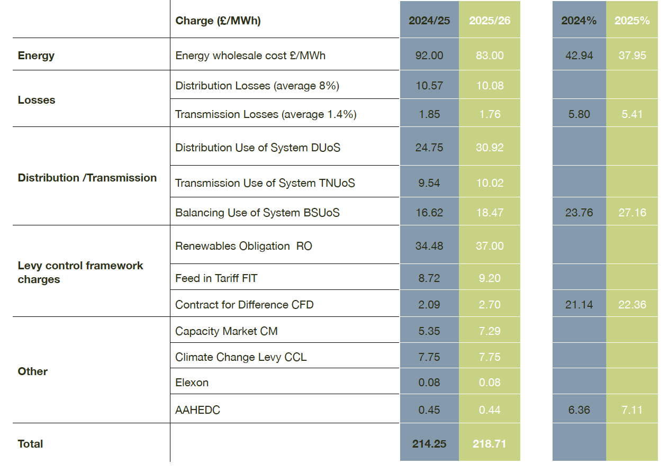Viewport: 669px width, 473px height.
Task: Click the 1.85 transmission losses value
Action: tap(429, 114)
